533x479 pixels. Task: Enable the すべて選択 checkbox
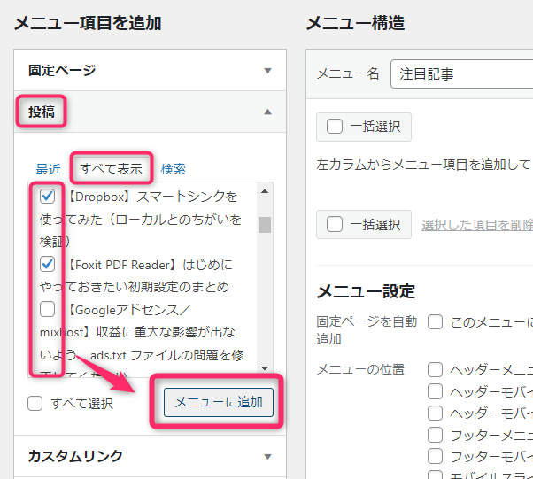[x=35, y=404]
